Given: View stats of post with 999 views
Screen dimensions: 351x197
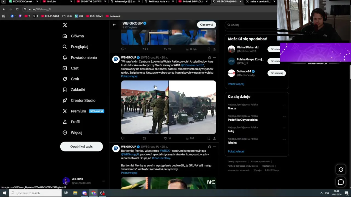Looking at the screenshot, I should pos(190,138).
